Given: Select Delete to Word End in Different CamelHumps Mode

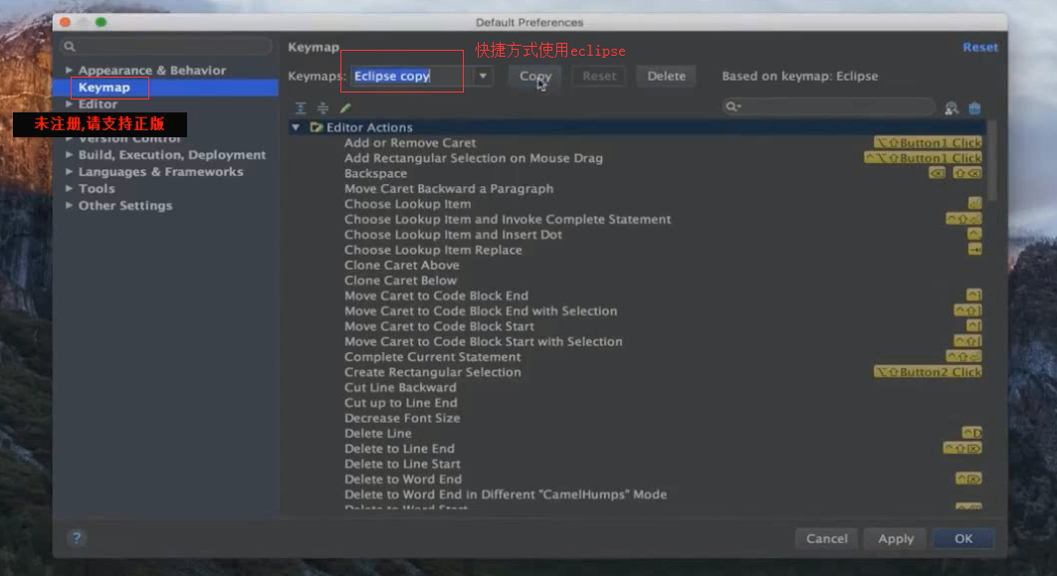Looking at the screenshot, I should pyautogui.click(x=506, y=494).
